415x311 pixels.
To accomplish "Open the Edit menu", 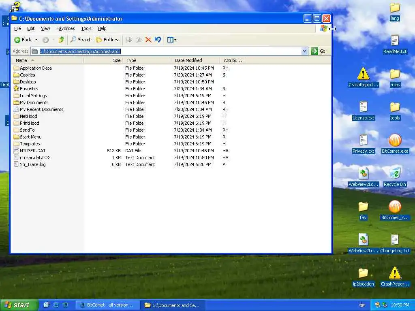I will 31,28.
